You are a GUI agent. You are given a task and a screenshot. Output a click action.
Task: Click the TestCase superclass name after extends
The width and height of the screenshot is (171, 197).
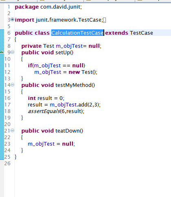(141, 33)
